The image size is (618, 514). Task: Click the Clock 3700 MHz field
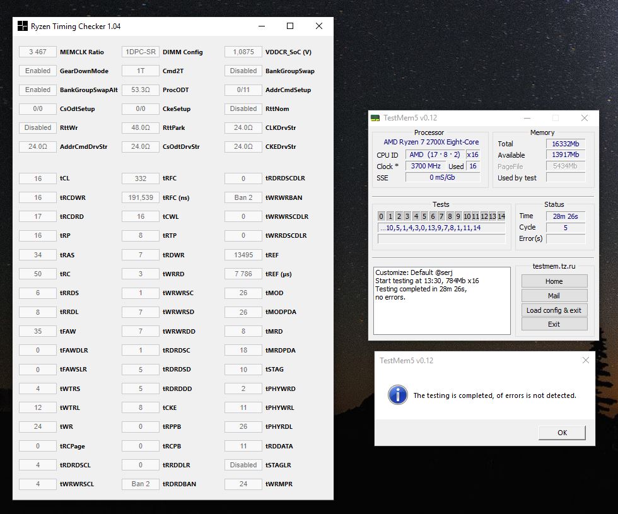(426, 166)
